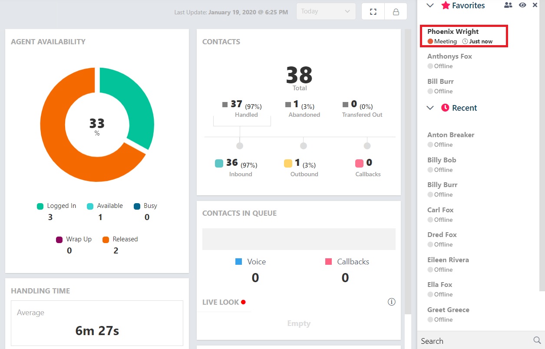This screenshot has width=545, height=349.
Task: Click the Abandoned gray square marker
Action: click(288, 105)
